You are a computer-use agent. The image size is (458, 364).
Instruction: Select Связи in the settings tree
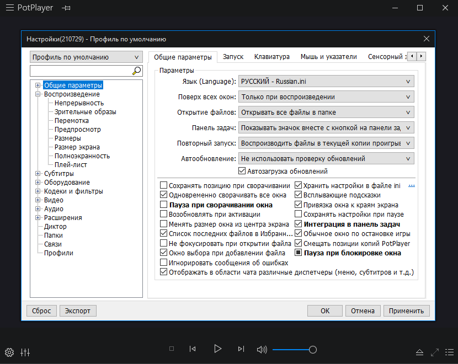click(53, 244)
